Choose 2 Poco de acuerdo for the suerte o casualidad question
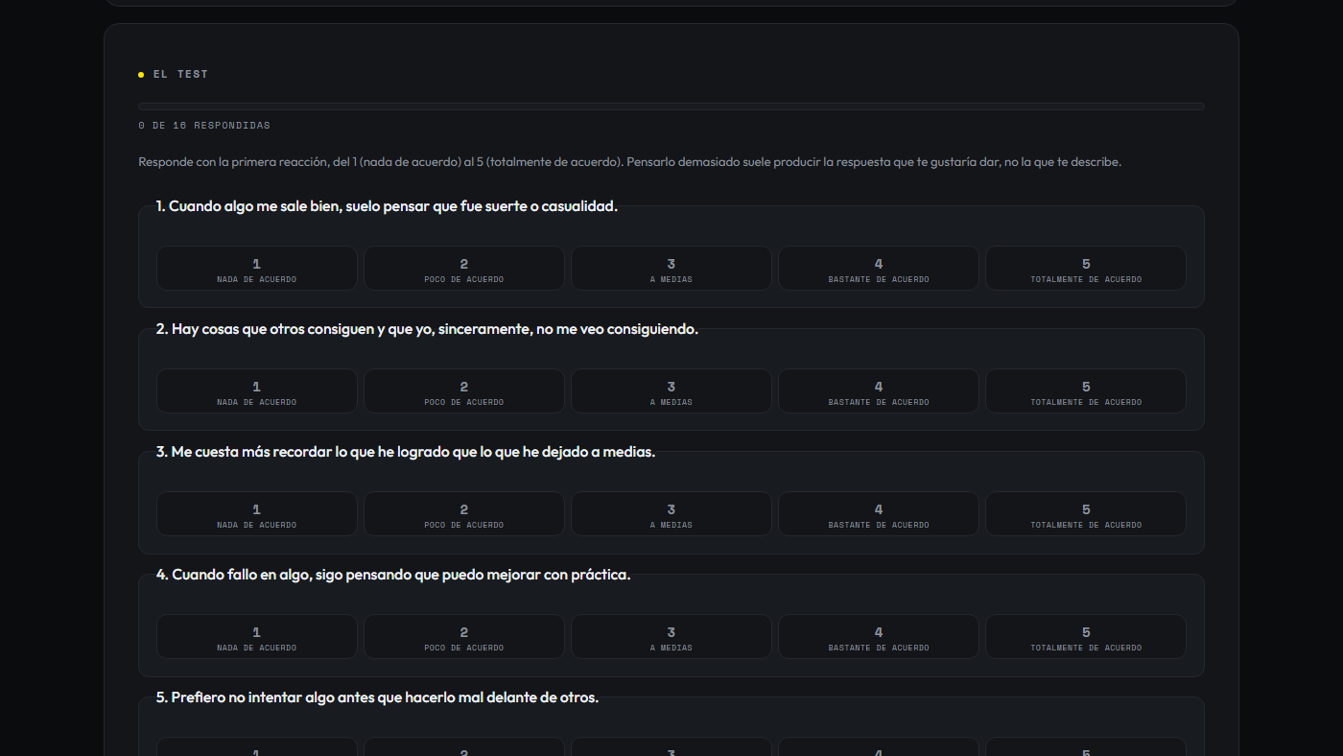This screenshot has width=1343, height=756. pyautogui.click(x=464, y=268)
